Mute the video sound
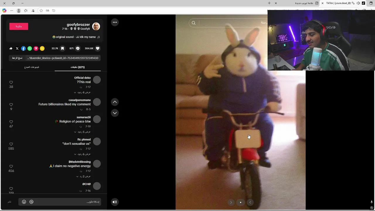 pyautogui.click(x=115, y=202)
